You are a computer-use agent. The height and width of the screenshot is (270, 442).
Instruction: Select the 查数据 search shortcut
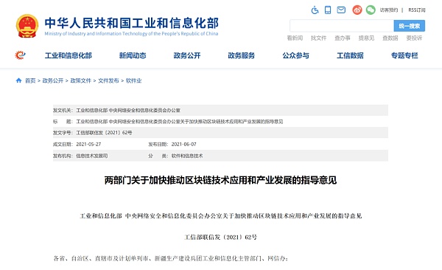pyautogui.click(x=390, y=38)
